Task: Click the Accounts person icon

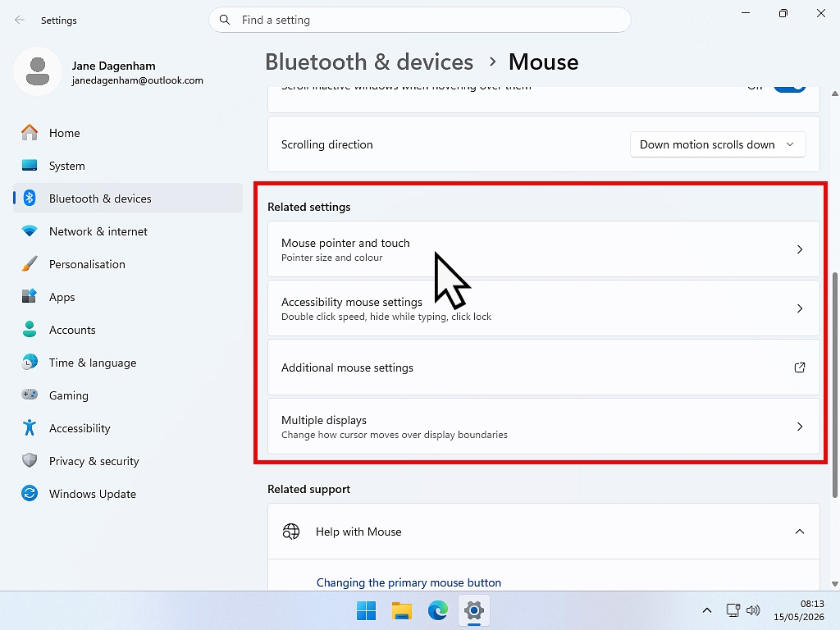Action: tap(30, 329)
